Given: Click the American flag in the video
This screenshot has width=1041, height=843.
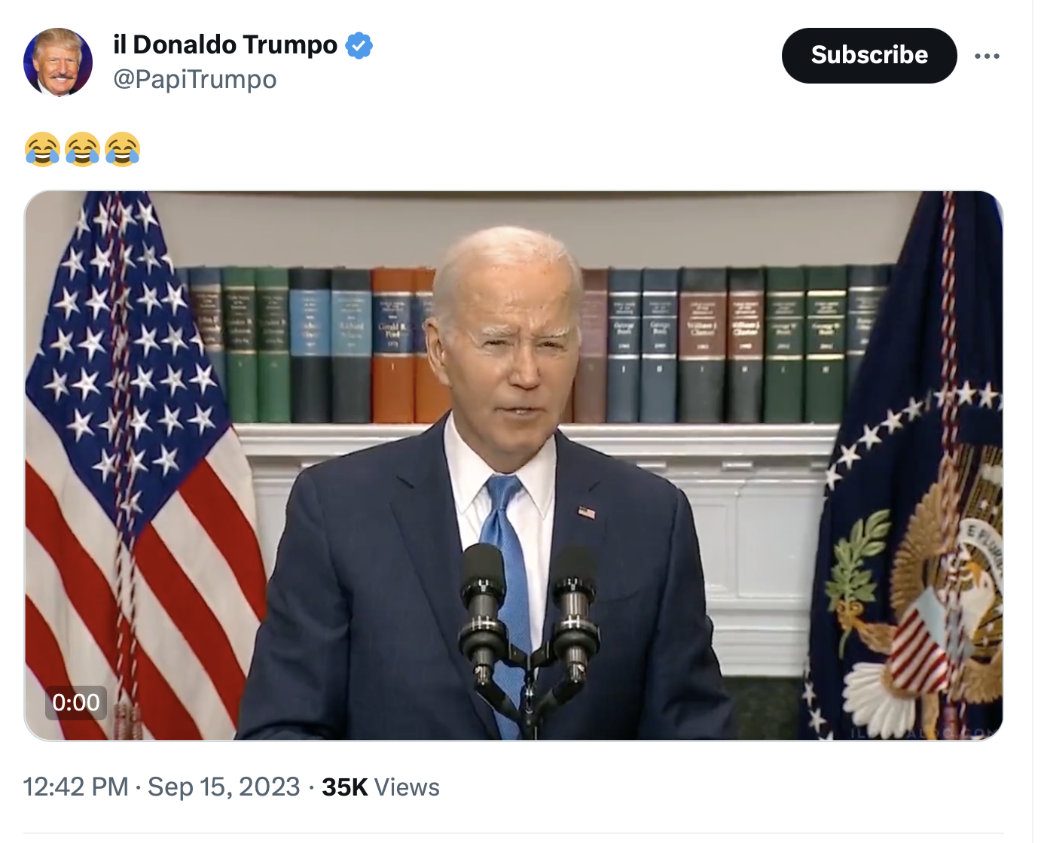Looking at the screenshot, I should 136,466.
